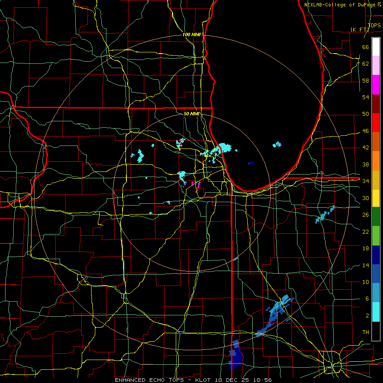Click the sky blue legend swatch
Viewport: 383px width, 383px height.
(x=376, y=293)
